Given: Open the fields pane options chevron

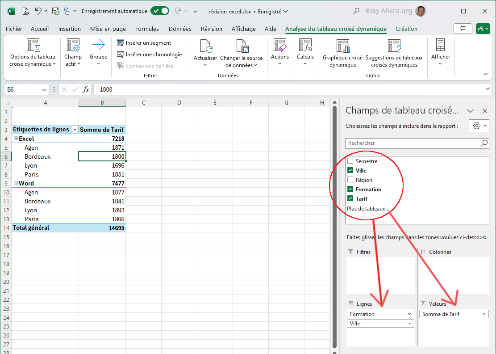Looking at the screenshot, I should click(x=471, y=111).
